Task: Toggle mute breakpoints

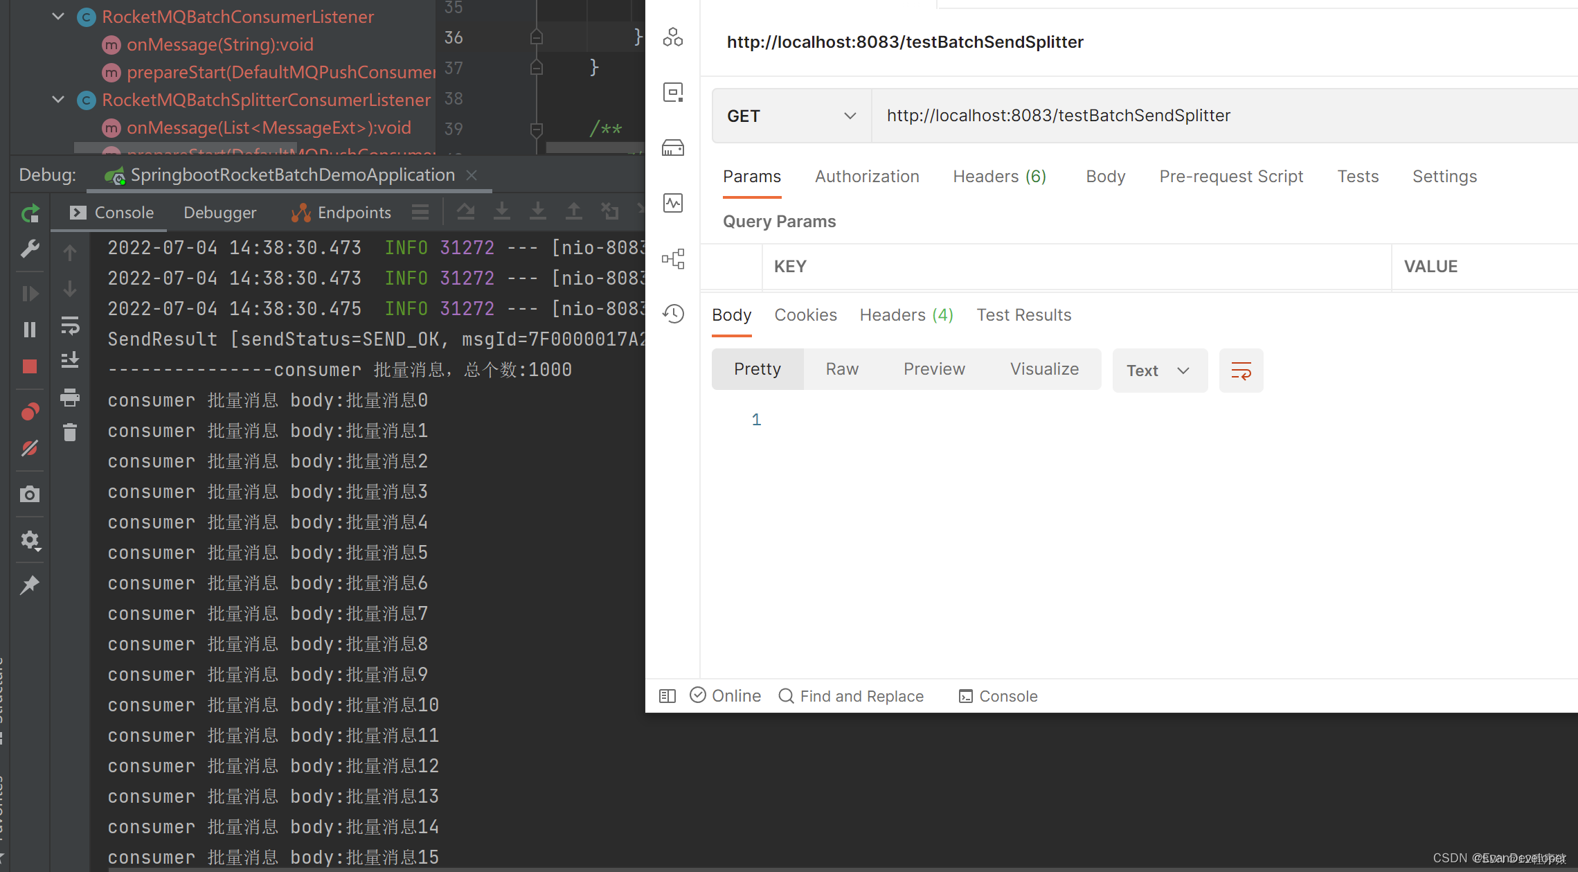Action: (x=30, y=448)
